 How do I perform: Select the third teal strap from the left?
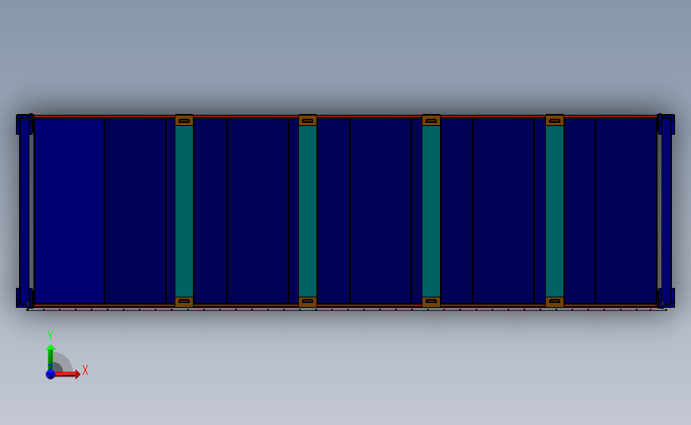click(431, 211)
